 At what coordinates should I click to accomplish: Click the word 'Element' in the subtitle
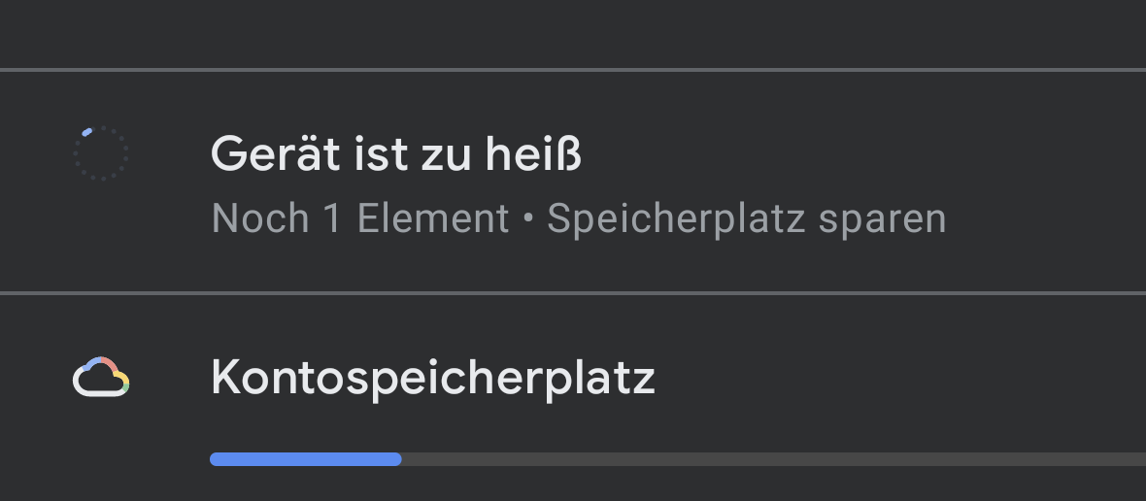(x=433, y=218)
